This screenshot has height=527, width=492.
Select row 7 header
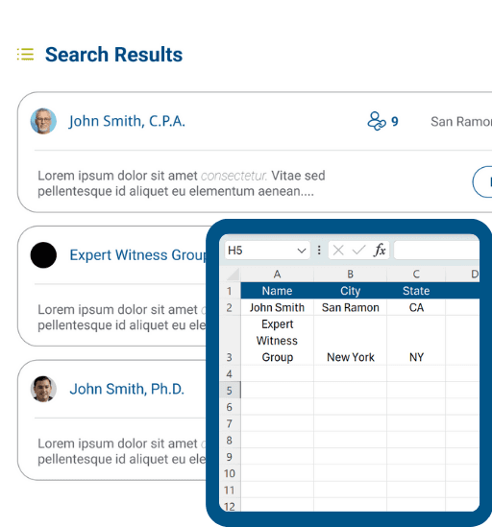coord(230,423)
